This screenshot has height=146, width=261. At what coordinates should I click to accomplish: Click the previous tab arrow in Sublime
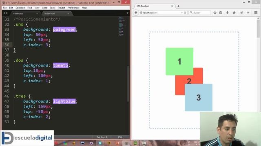(4, 13)
